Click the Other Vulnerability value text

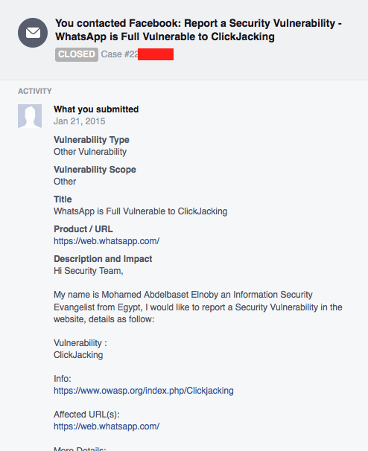[90, 152]
